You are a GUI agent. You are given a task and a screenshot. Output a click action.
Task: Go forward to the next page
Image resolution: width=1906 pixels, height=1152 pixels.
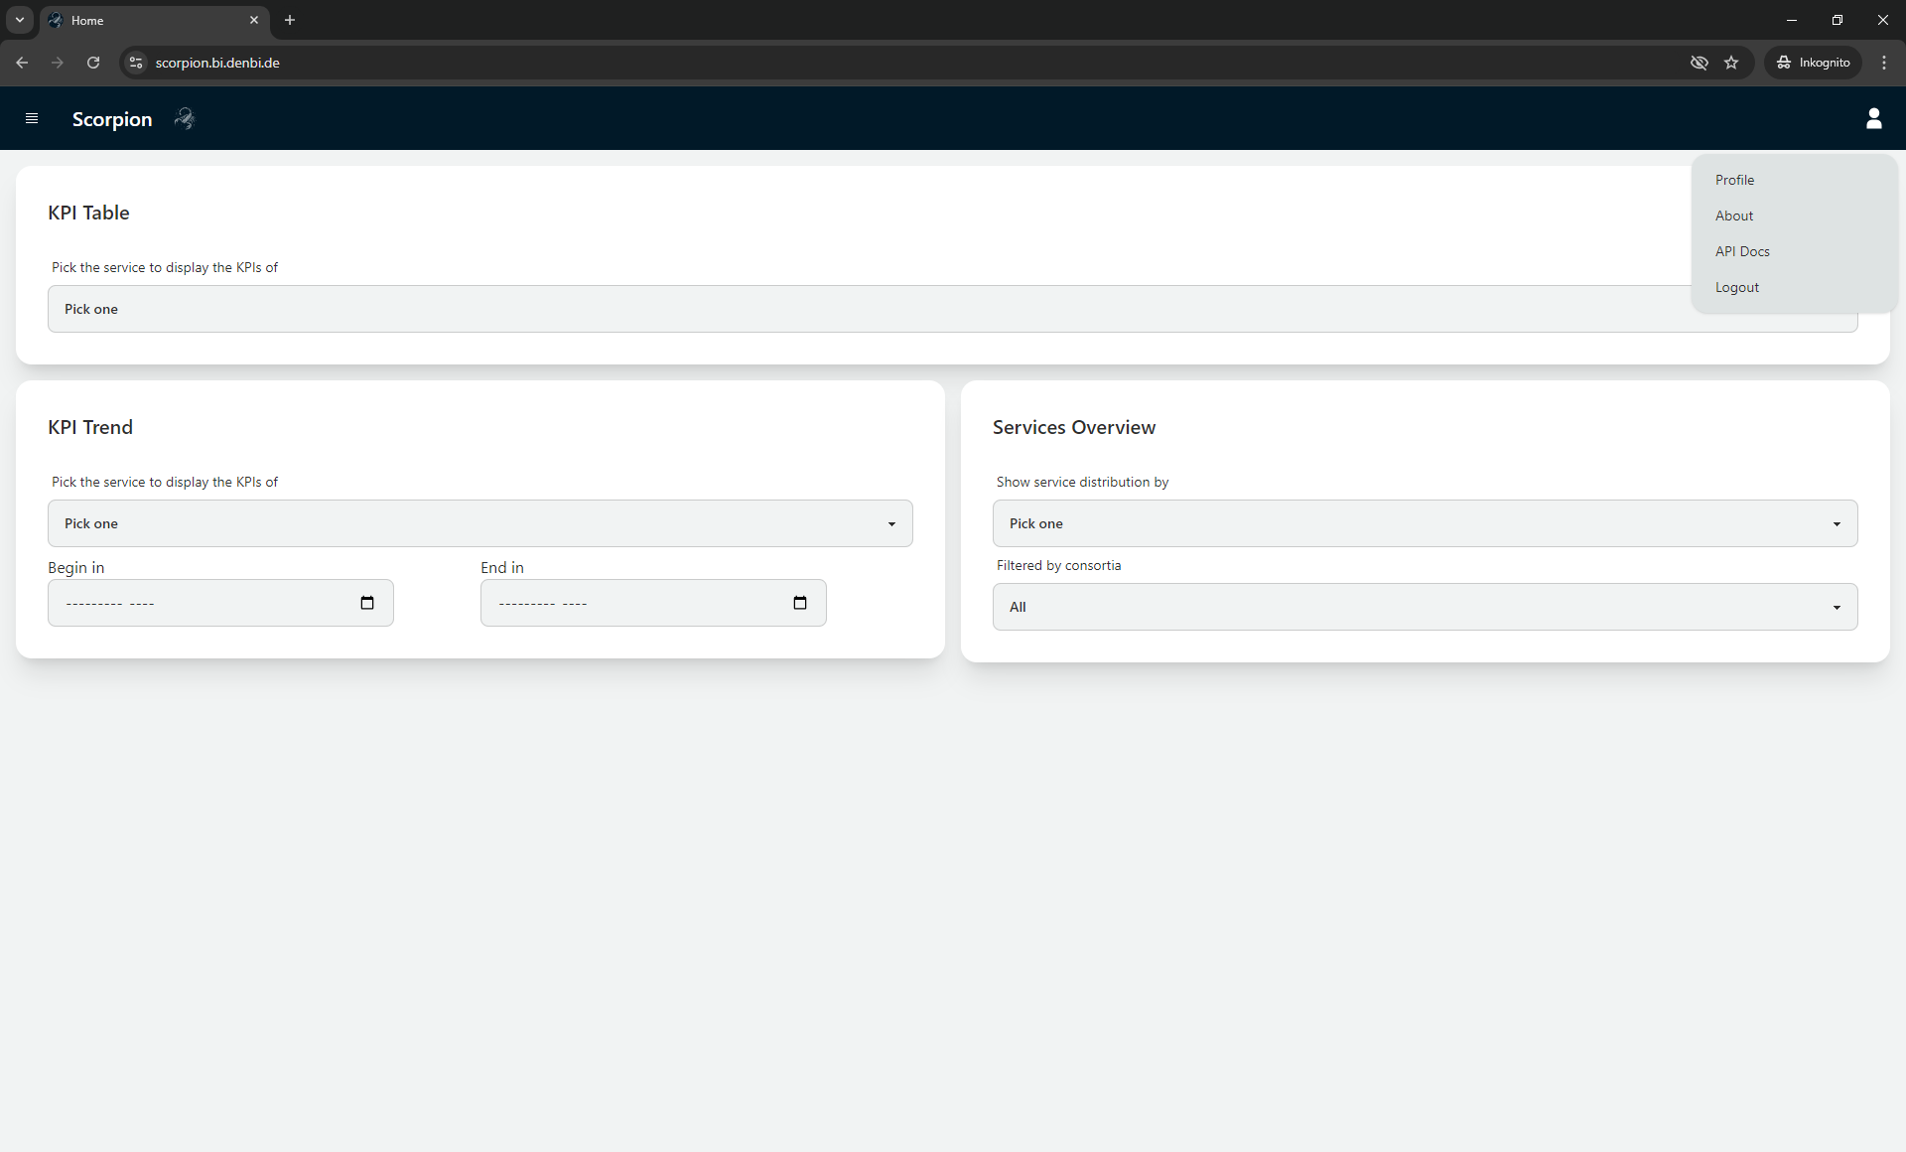click(58, 63)
